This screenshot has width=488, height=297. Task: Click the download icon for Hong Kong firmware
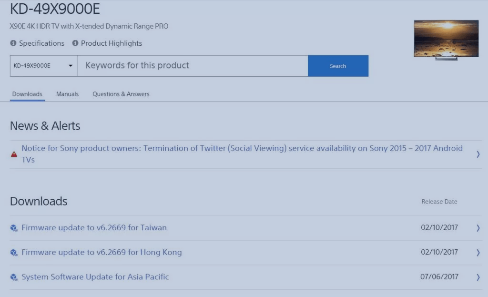[14, 253]
